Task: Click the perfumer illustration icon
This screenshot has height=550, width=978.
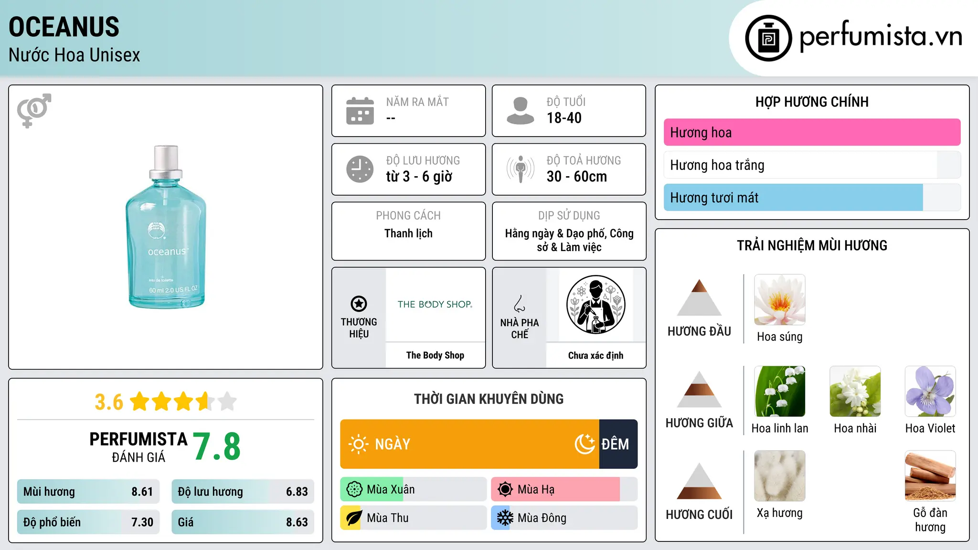Action: tap(595, 305)
